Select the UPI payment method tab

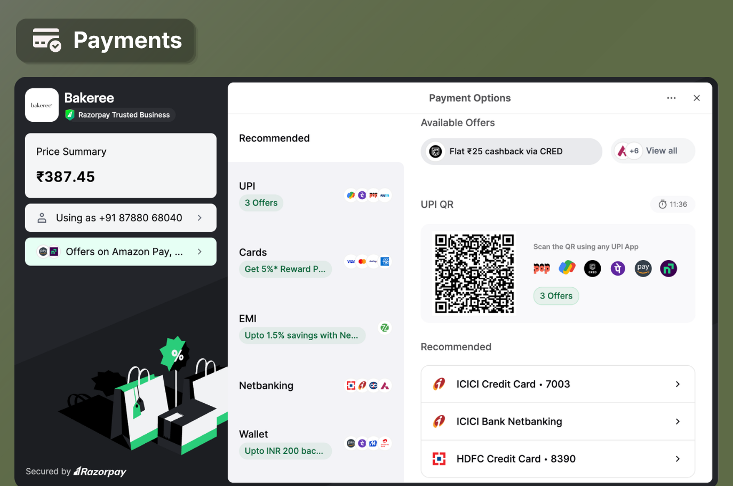[x=316, y=195]
